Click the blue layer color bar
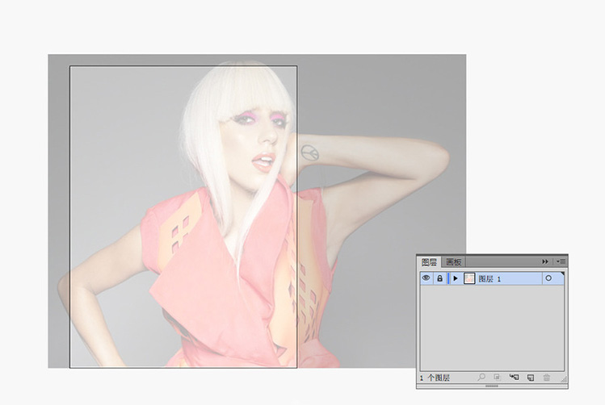This screenshot has width=605, height=405. click(447, 278)
